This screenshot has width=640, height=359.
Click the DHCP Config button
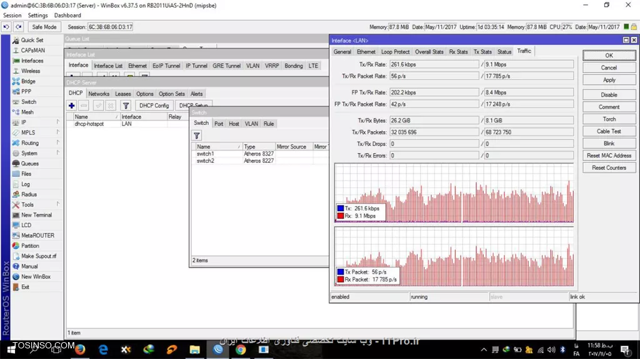coord(154,106)
